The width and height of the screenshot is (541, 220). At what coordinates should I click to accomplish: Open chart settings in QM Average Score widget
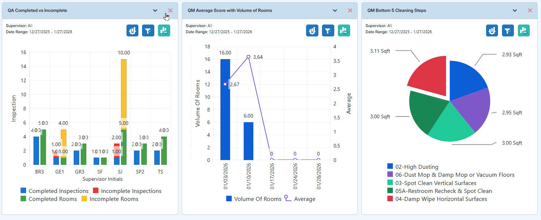pos(312,31)
